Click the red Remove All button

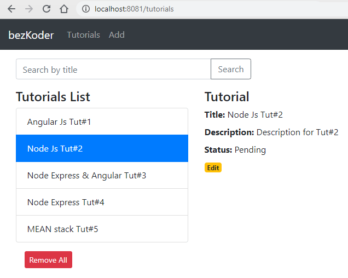(x=48, y=260)
